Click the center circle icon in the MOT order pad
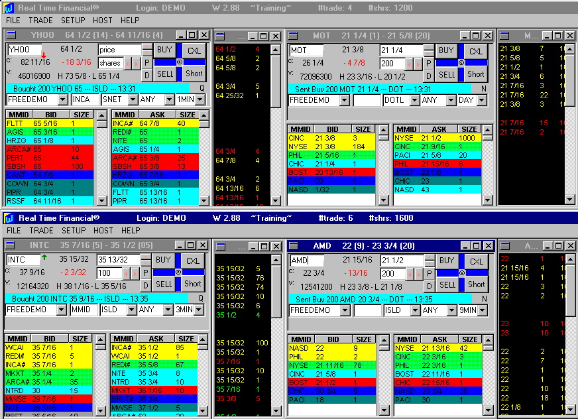This screenshot has width=578, height=419. pos(461,63)
